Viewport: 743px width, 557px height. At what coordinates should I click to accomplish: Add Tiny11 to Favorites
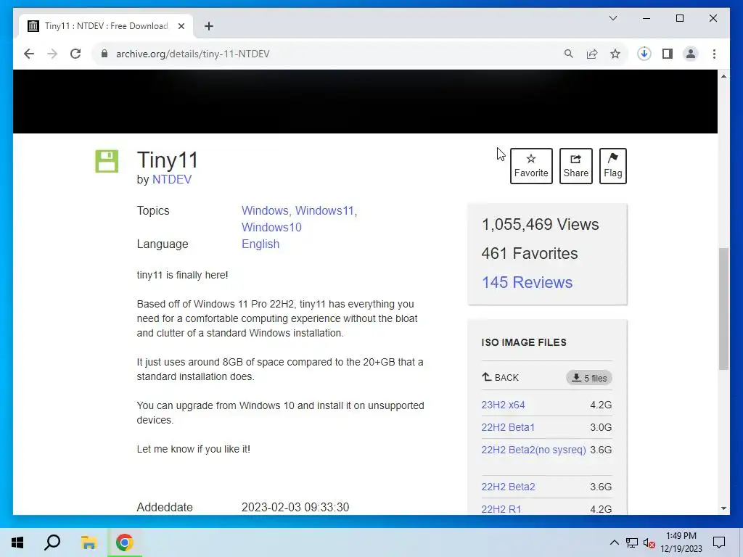531,166
